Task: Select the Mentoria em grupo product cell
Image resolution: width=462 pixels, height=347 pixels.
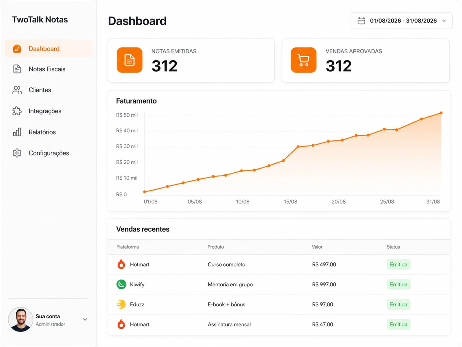Action: click(230, 284)
